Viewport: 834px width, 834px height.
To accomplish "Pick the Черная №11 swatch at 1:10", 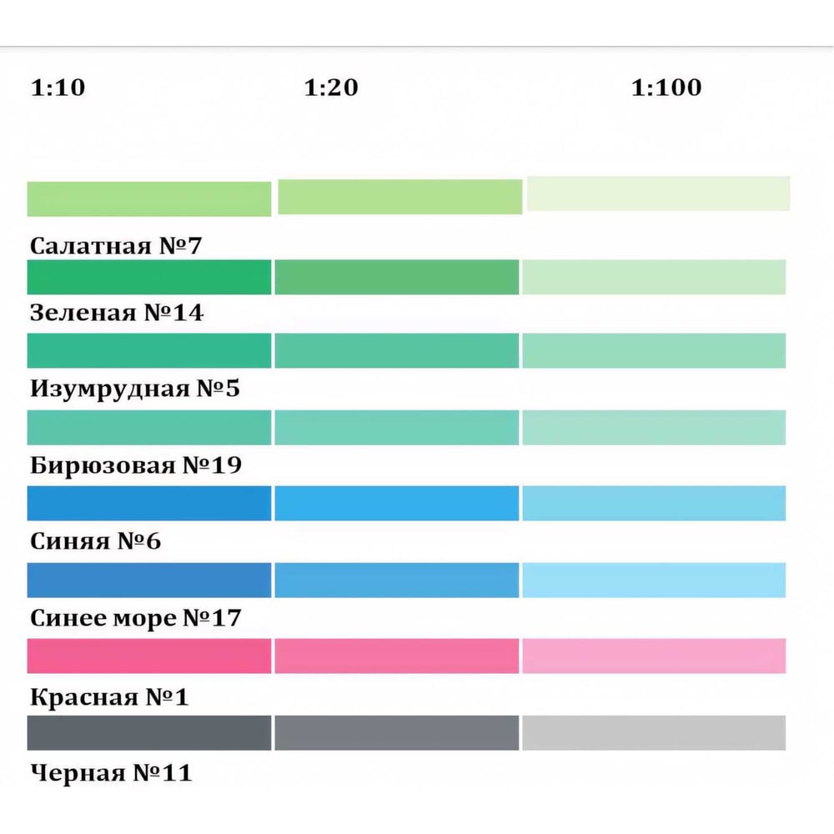I will 149,732.
